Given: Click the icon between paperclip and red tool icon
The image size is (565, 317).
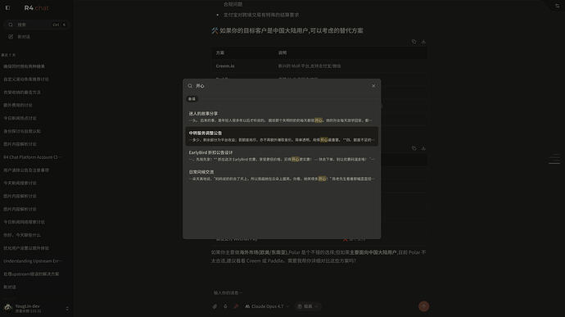Looking at the screenshot, I should point(225,306).
